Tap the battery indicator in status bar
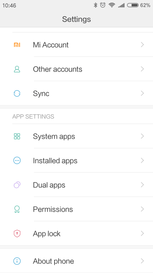 (x=133, y=5)
